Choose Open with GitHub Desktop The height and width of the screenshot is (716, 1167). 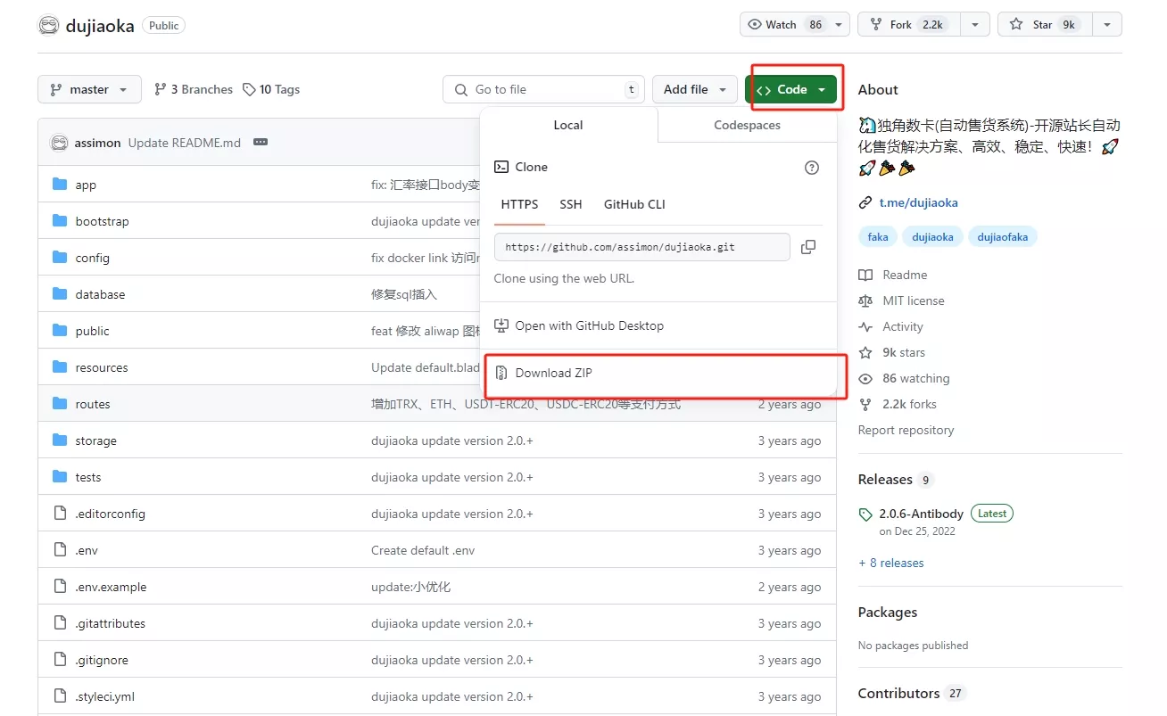(x=589, y=325)
